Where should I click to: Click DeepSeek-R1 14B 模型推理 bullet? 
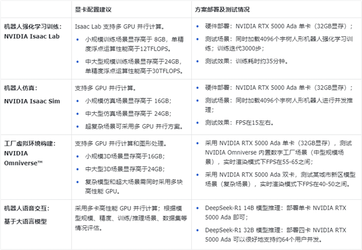click(x=276, y=213)
